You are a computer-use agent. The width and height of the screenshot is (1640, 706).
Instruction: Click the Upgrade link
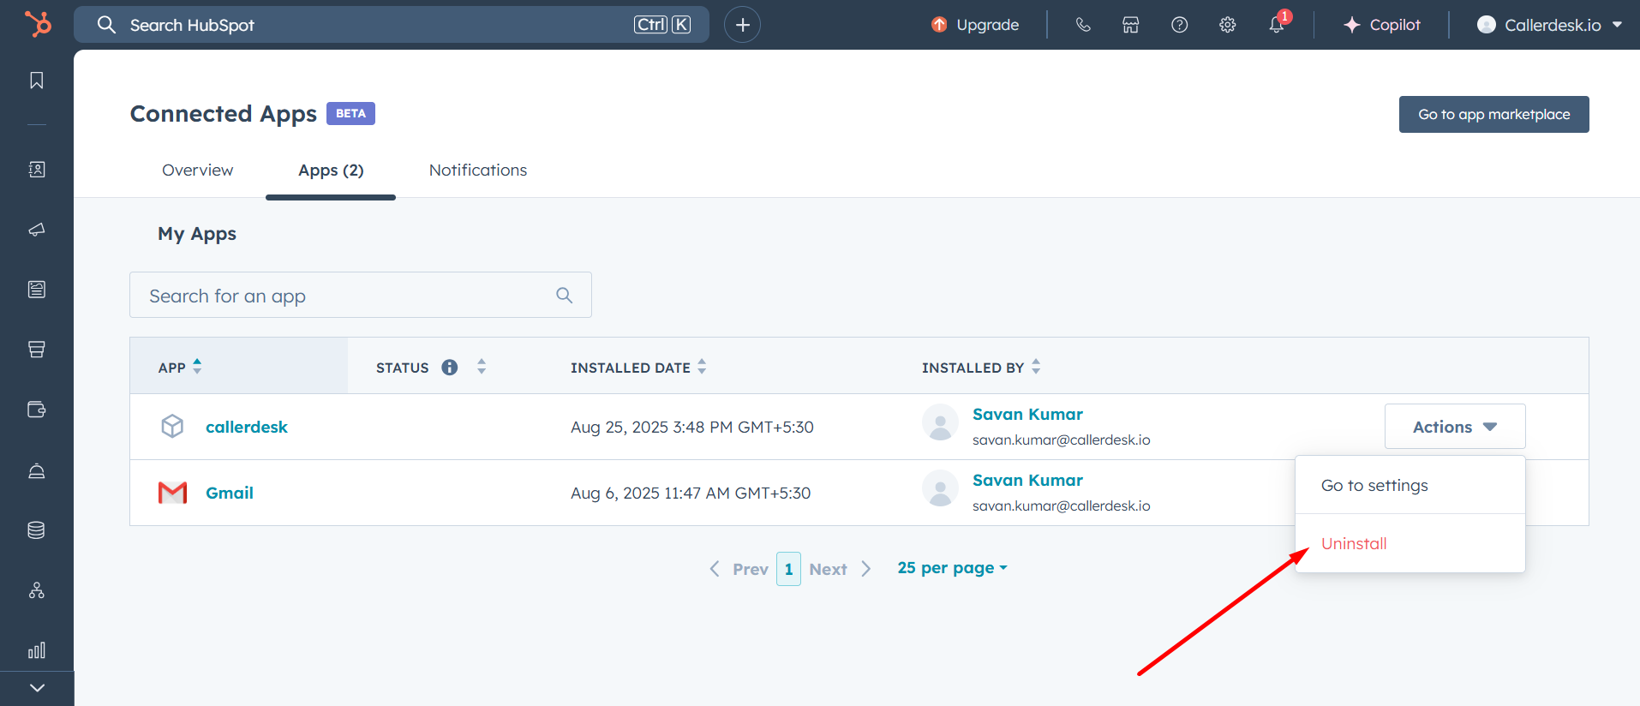pos(975,25)
